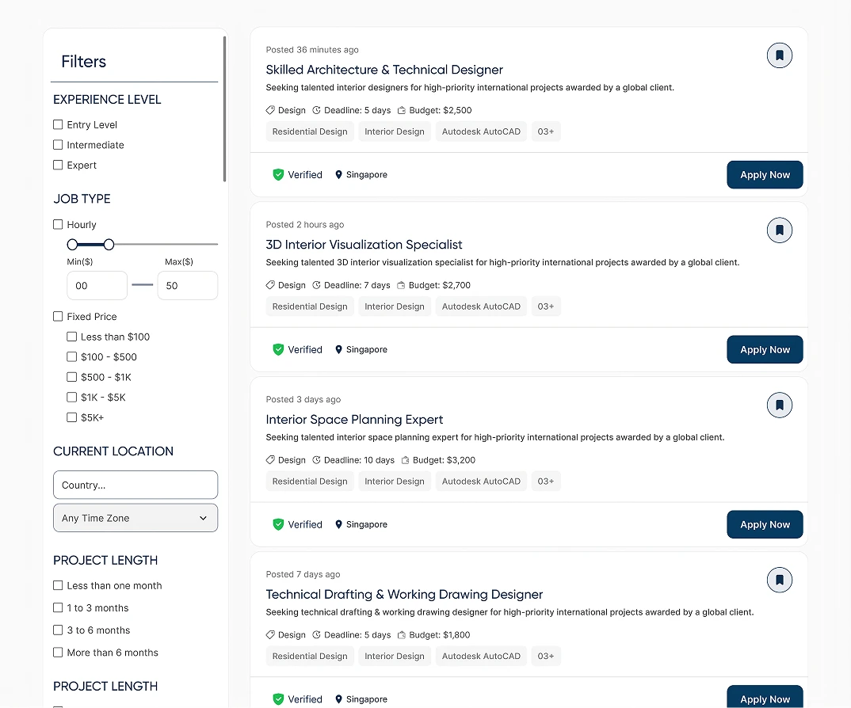Check the Hourly job type option
The height and width of the screenshot is (708, 851).
pos(58,225)
